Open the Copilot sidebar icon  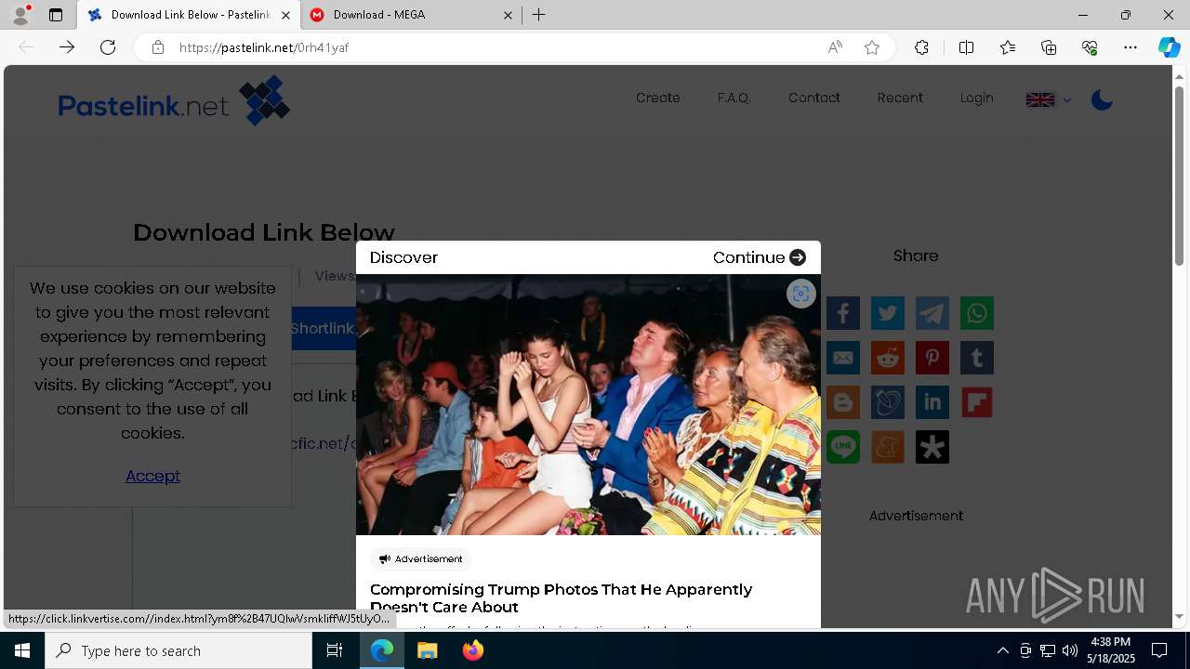click(x=1169, y=47)
